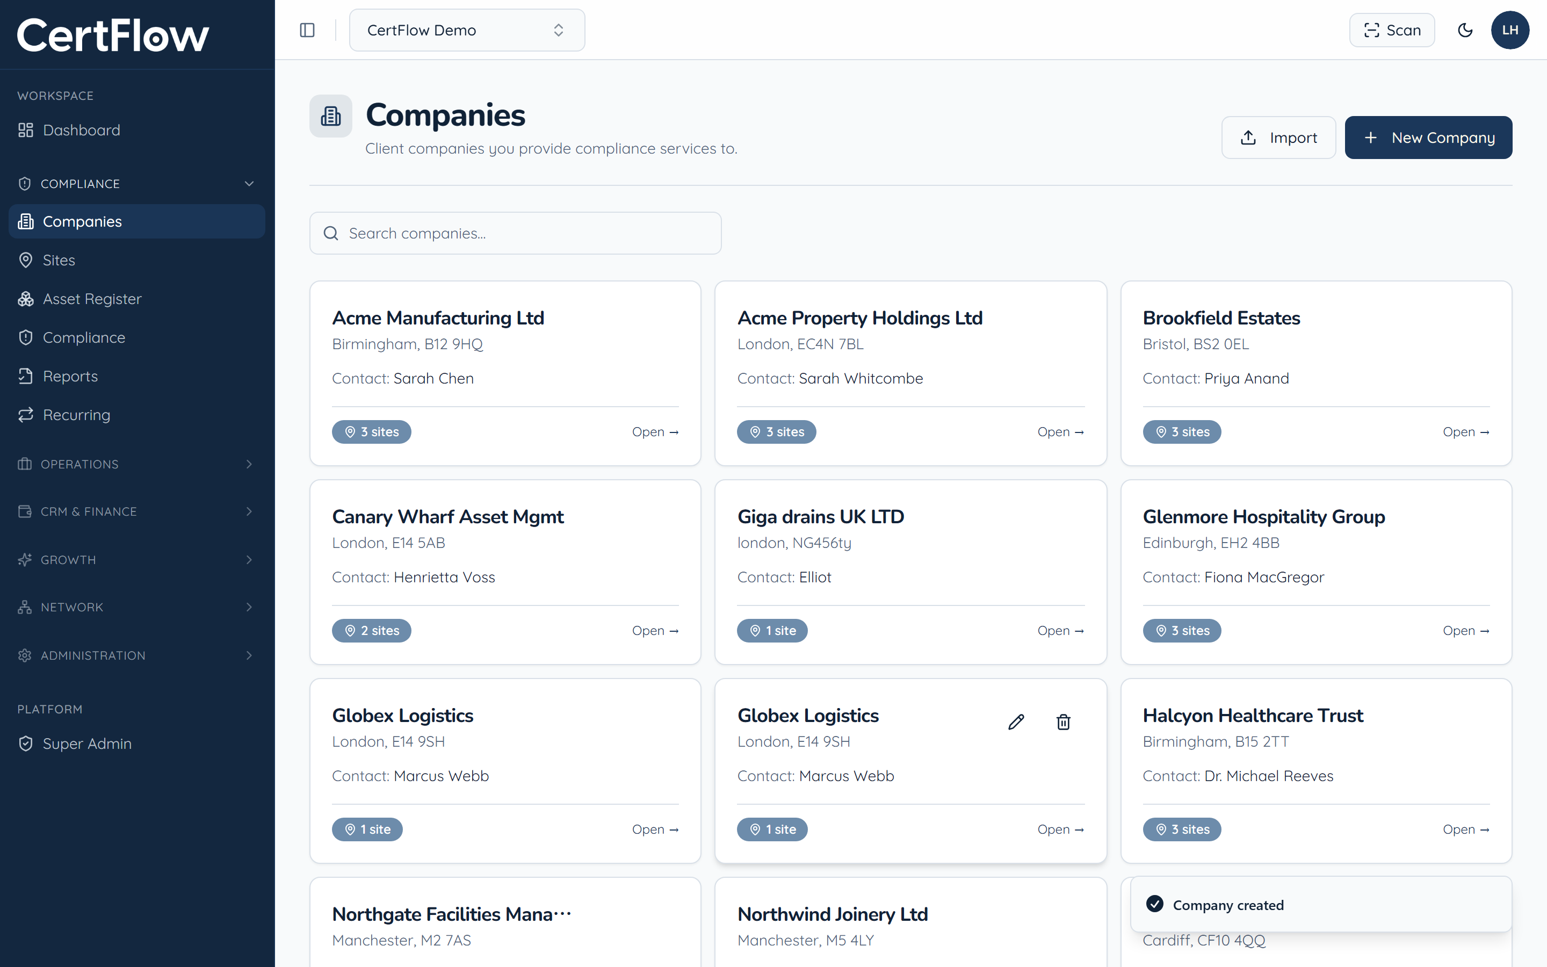
Task: Expand the OPERATIONS section
Action: coord(137,464)
